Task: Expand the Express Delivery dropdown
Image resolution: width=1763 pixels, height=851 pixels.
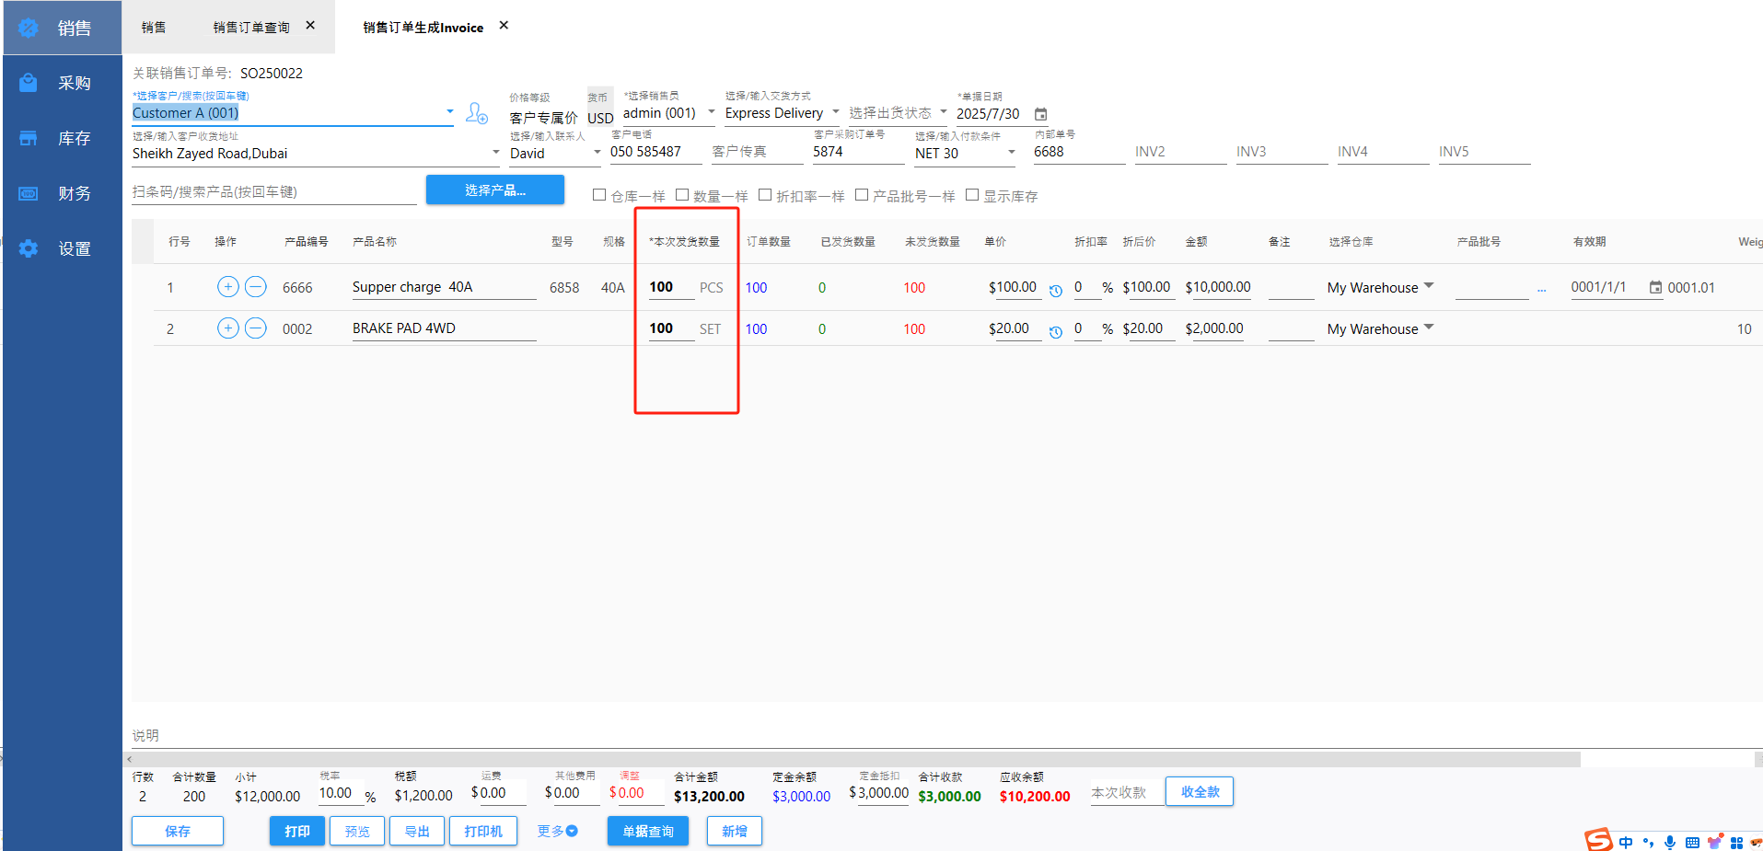Action: pos(835,112)
